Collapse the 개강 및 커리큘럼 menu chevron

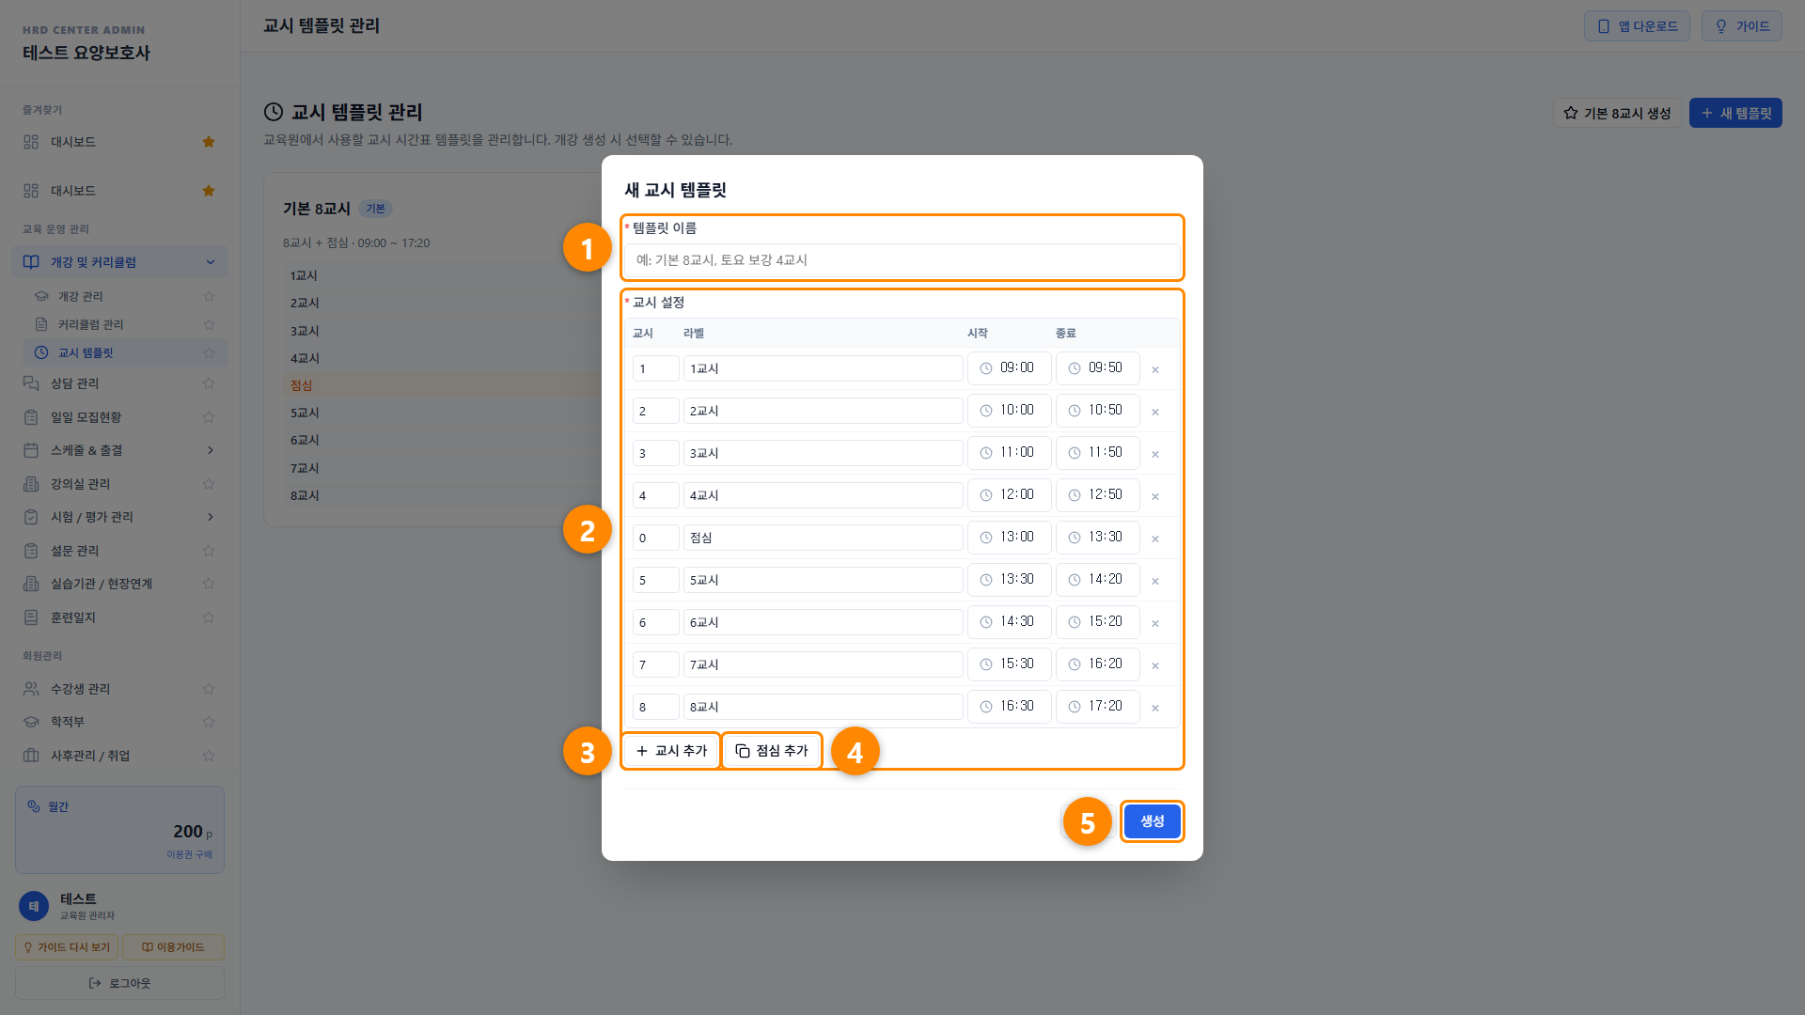(211, 262)
